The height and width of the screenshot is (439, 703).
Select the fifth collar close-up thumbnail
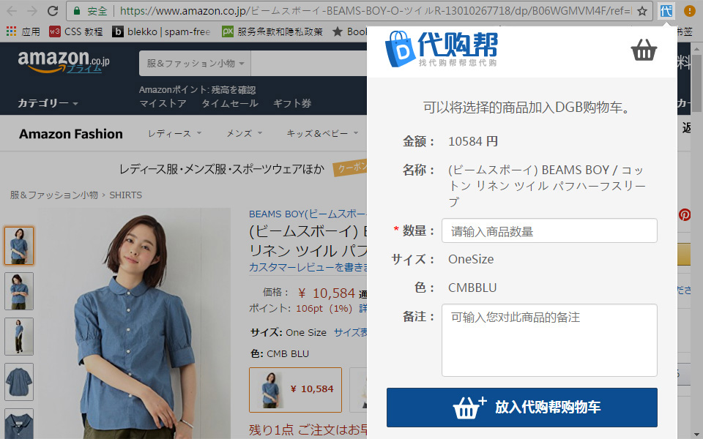[19, 424]
